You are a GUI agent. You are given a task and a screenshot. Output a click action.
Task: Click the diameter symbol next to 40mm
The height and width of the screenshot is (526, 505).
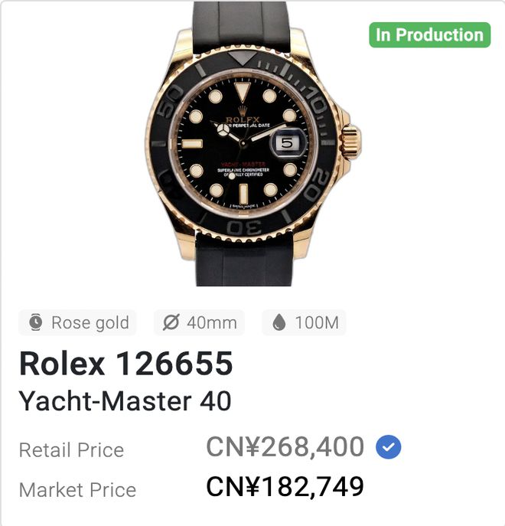point(171,323)
